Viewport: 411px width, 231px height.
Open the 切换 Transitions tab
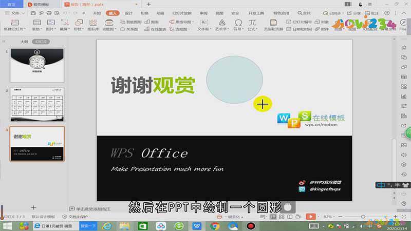pyautogui.click(x=144, y=13)
